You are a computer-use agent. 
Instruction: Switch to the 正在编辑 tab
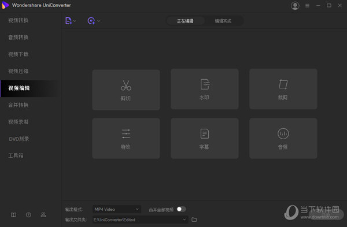coord(185,21)
